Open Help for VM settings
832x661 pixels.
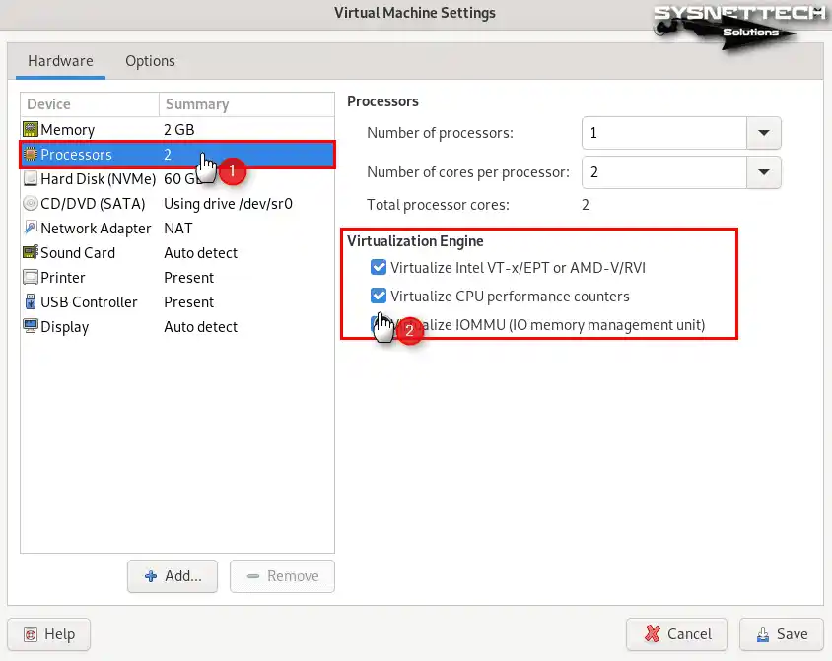point(48,634)
